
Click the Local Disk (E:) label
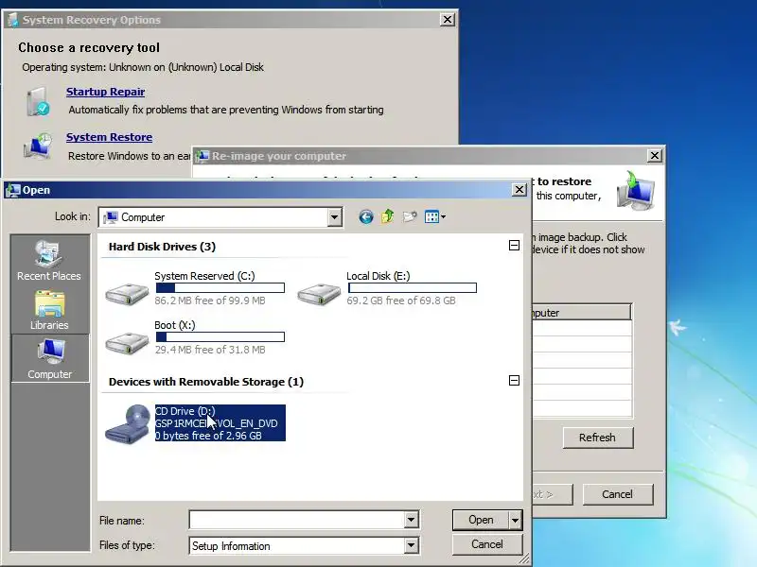coord(378,276)
